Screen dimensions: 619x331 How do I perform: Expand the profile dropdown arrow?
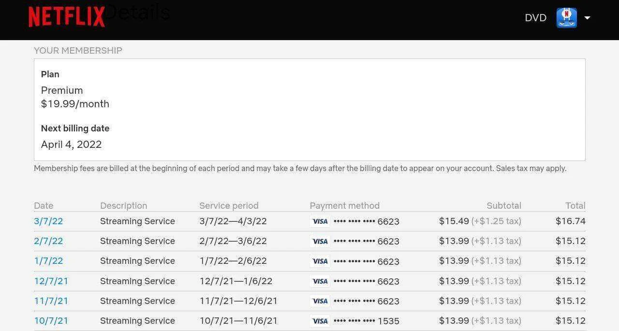[x=587, y=18]
